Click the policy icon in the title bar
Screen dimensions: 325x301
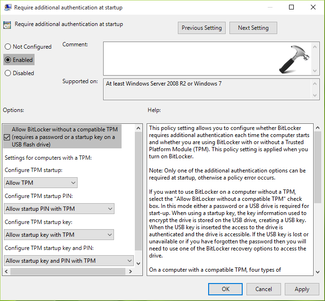[7, 7]
